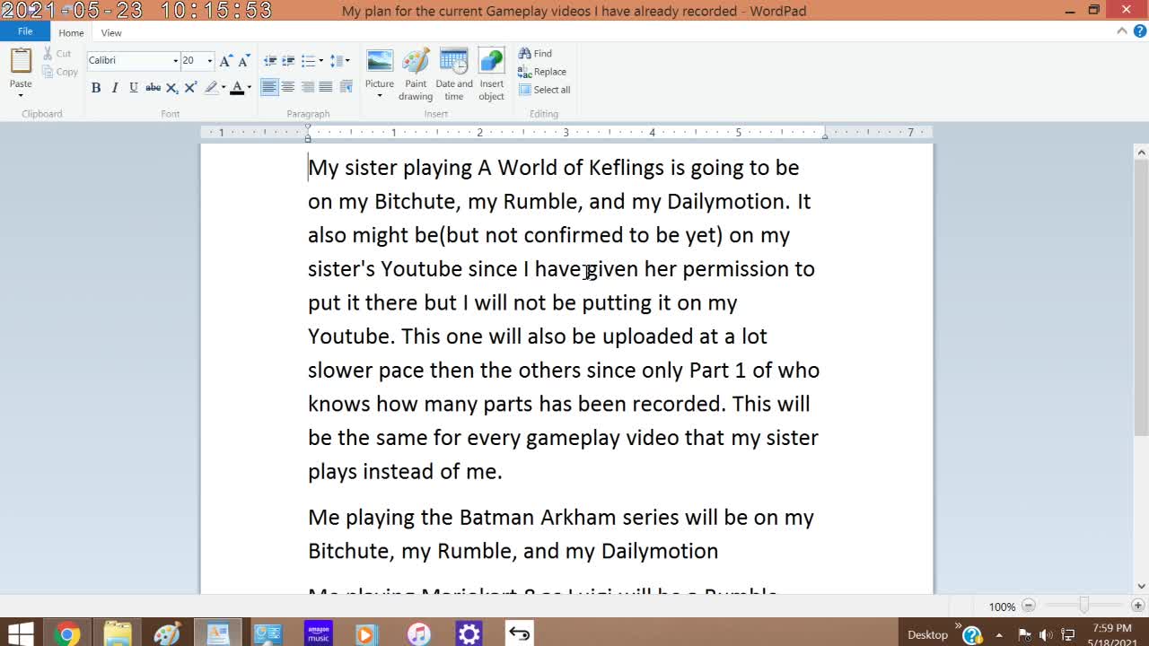Start a bulleted list
1149x646 pixels.
(308, 60)
